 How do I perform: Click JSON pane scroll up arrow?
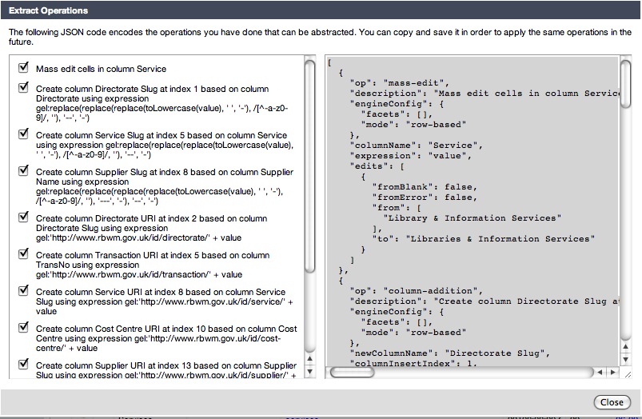tap(625, 347)
